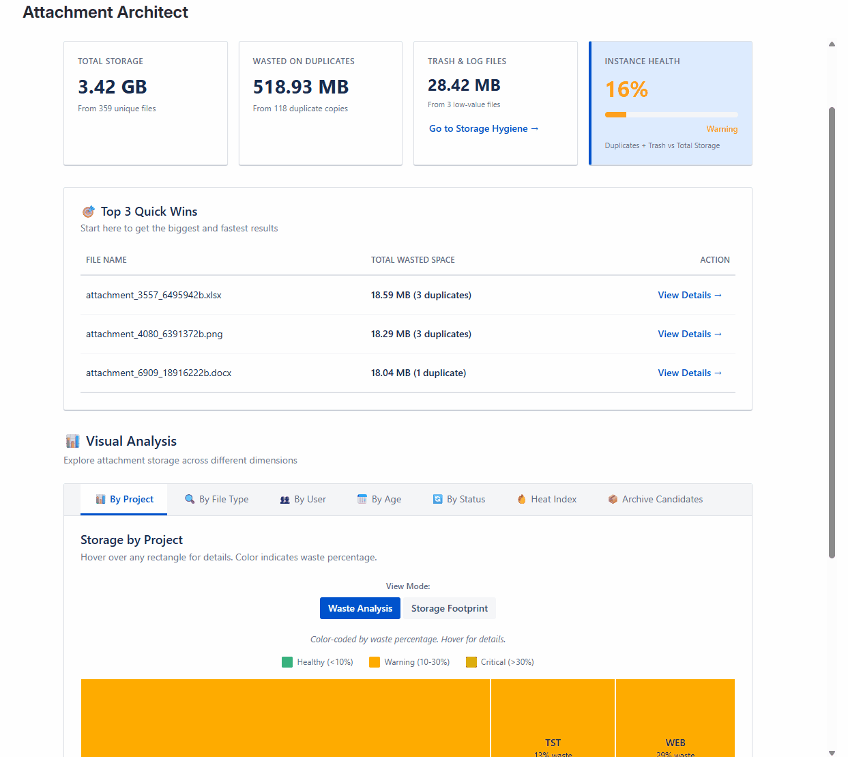
Task: Click View Details for attachment_6909_18916222b.docx
Action: [x=690, y=373]
